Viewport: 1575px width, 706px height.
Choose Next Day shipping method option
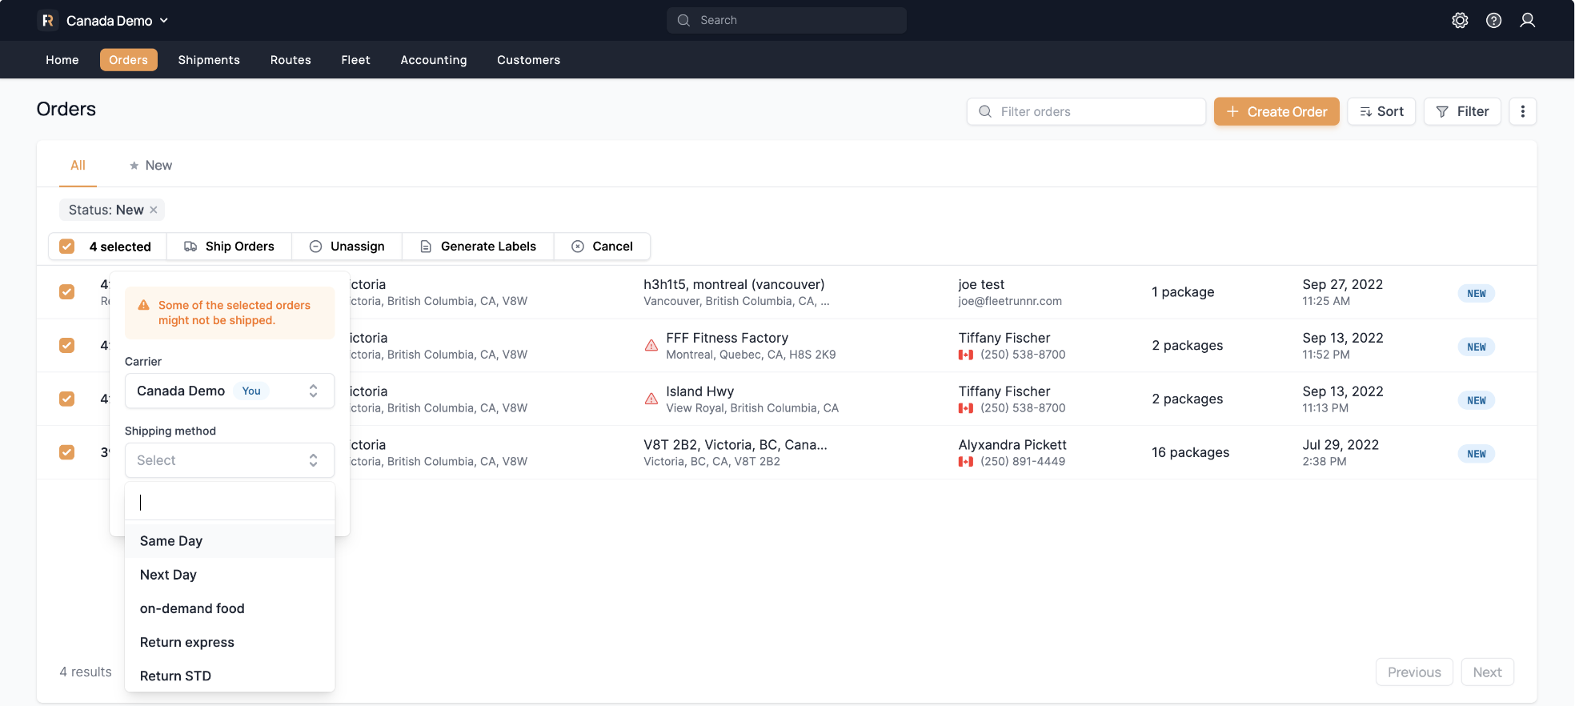tap(168, 575)
